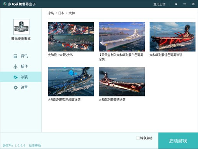Select the red 海雾 Yamato skin thumbnail

172,37
